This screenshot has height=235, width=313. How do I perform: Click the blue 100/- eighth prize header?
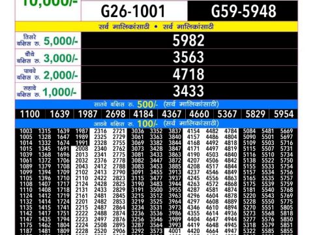tap(156, 124)
